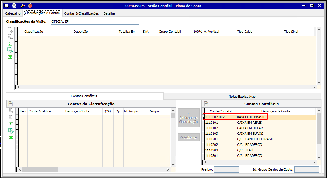Click green down-arrow filter icon beside the upper grid
This screenshot has width=327, height=178.
click(x=10, y=57)
